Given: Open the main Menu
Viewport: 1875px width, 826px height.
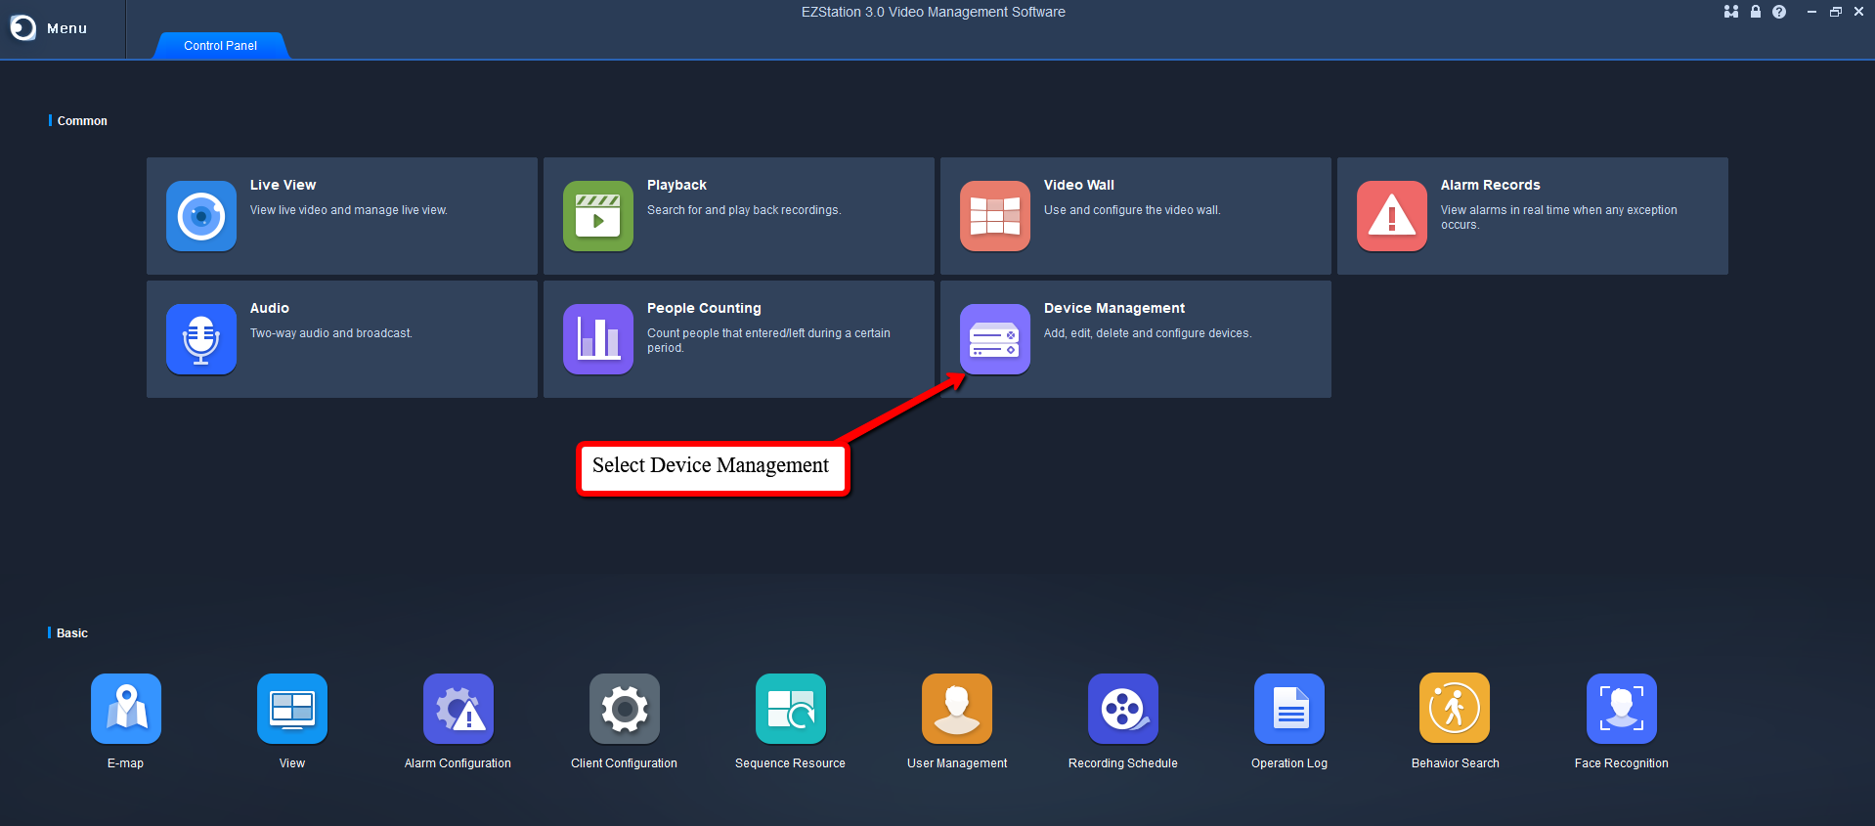Looking at the screenshot, I should tap(50, 28).
